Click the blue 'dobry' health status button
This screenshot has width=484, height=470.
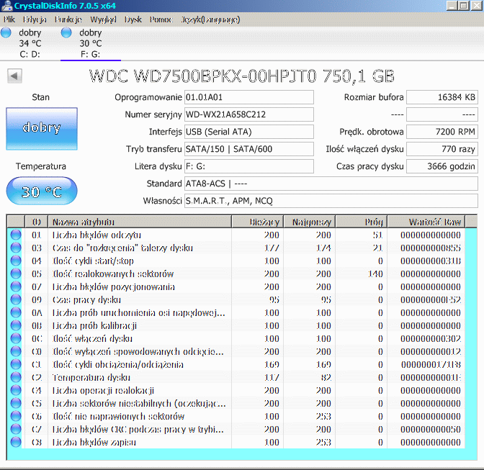click(41, 127)
